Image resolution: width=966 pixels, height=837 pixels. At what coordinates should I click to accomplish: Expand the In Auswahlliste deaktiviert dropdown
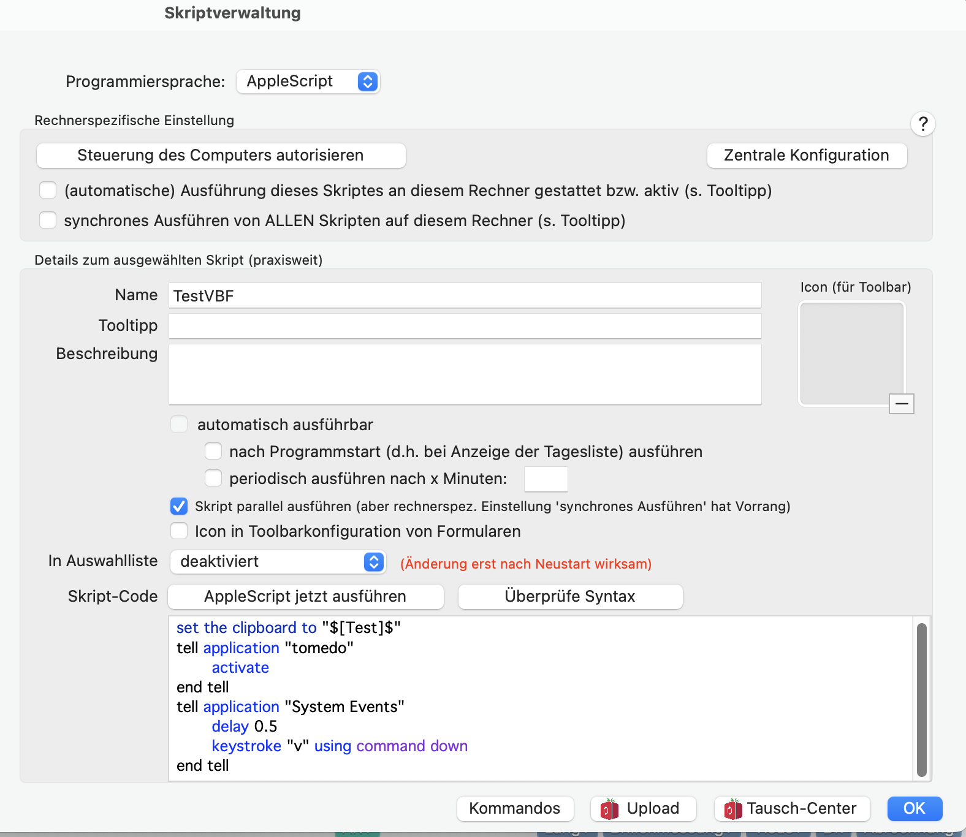click(x=278, y=562)
